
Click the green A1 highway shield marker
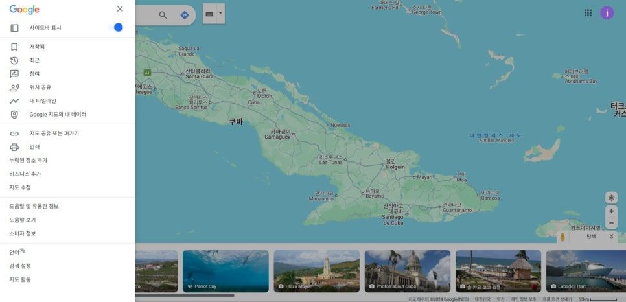(147, 73)
